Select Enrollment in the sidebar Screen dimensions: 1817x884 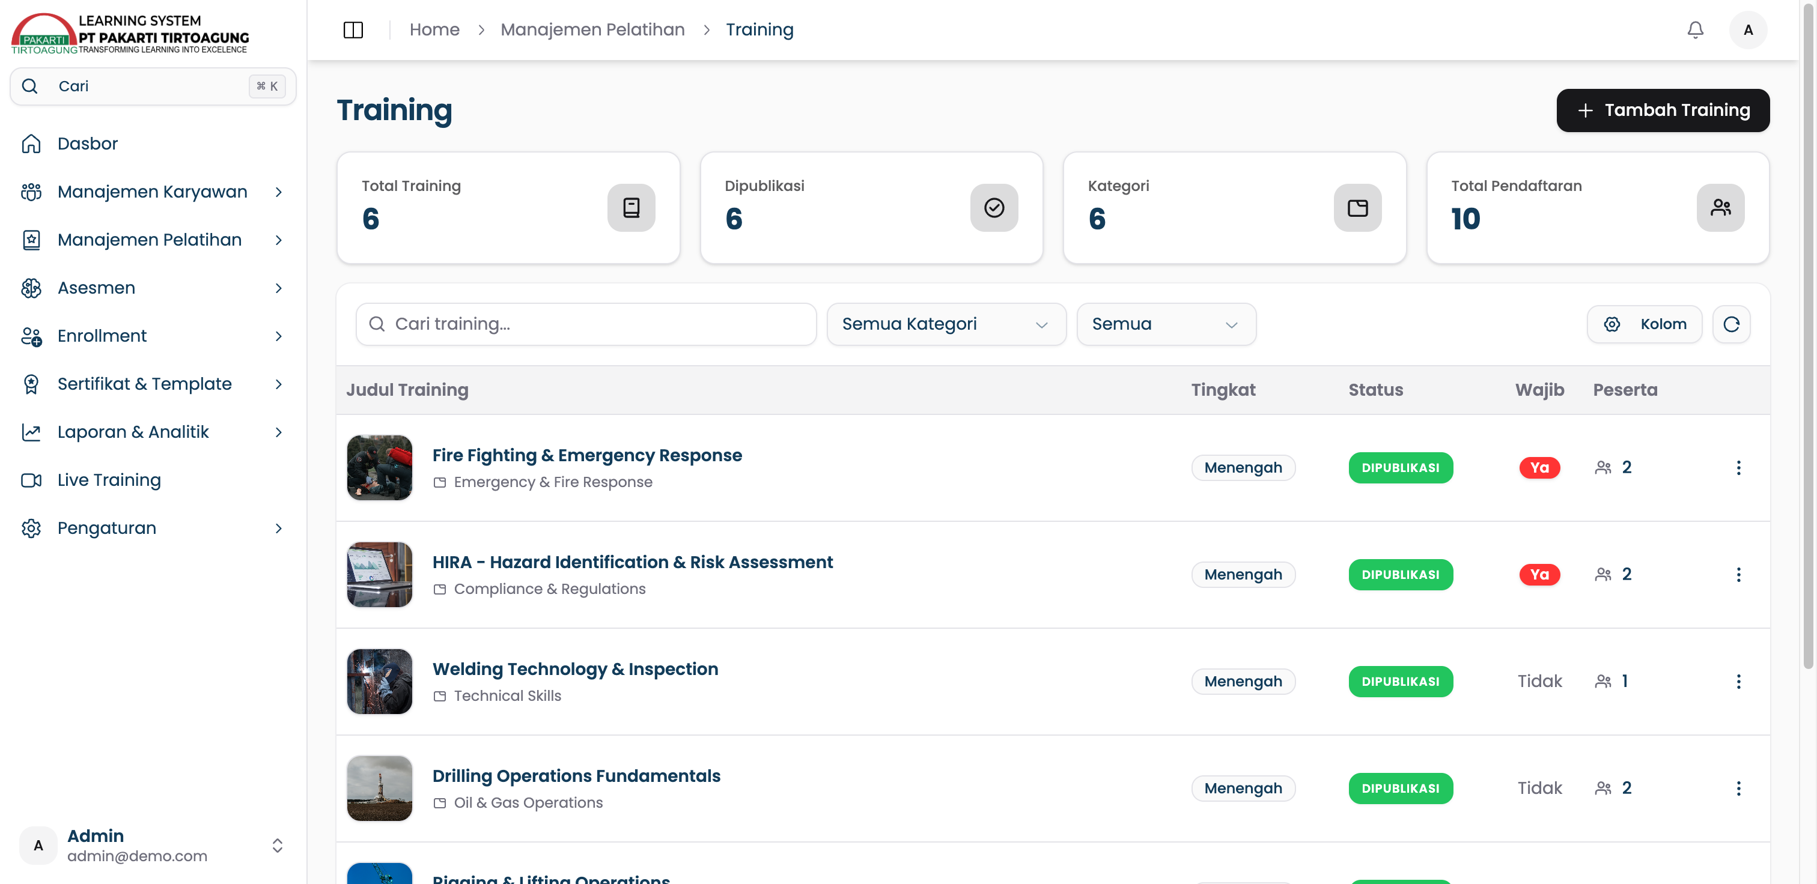coord(153,336)
